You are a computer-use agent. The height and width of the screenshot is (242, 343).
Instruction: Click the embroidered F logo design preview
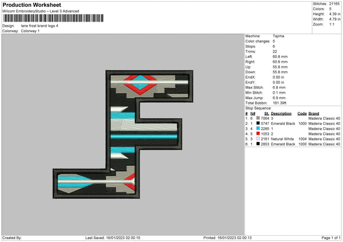click(123, 134)
